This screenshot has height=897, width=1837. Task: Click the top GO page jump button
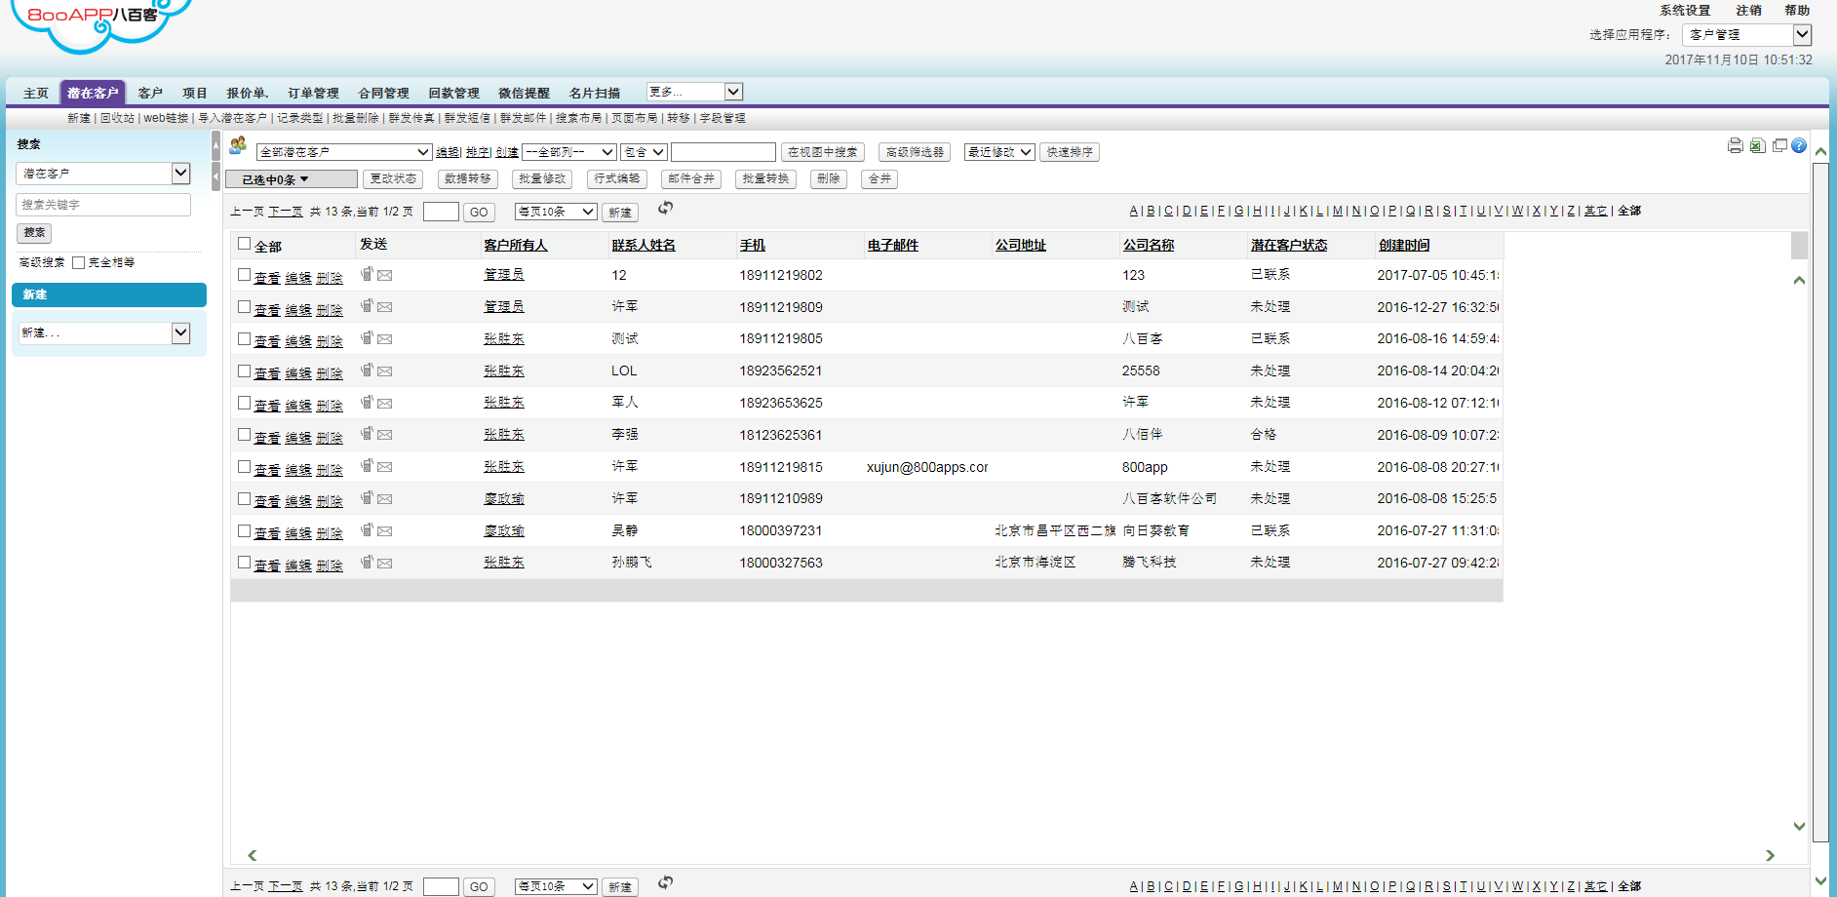coord(479,213)
